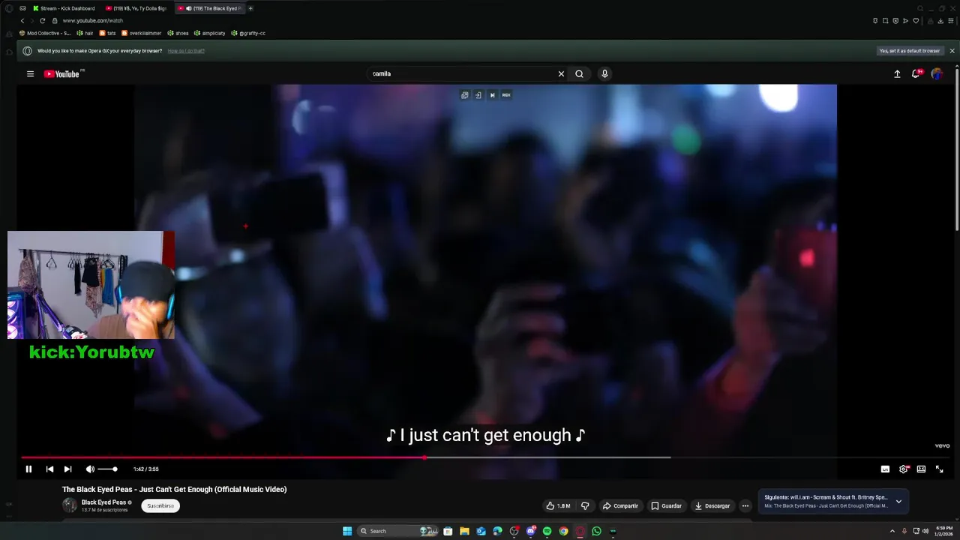The height and width of the screenshot is (540, 960).
Task: Click the Suscribirse button
Action: pos(160,505)
